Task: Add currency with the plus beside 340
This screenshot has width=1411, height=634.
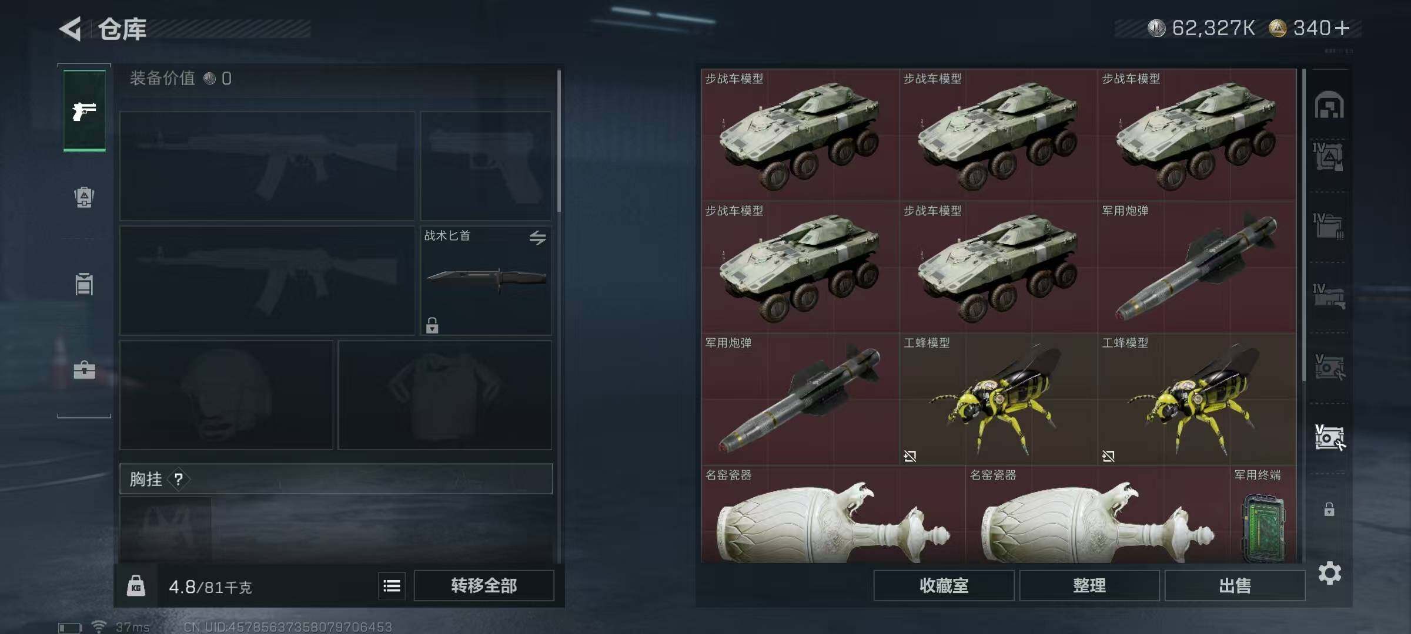Action: tap(1342, 28)
